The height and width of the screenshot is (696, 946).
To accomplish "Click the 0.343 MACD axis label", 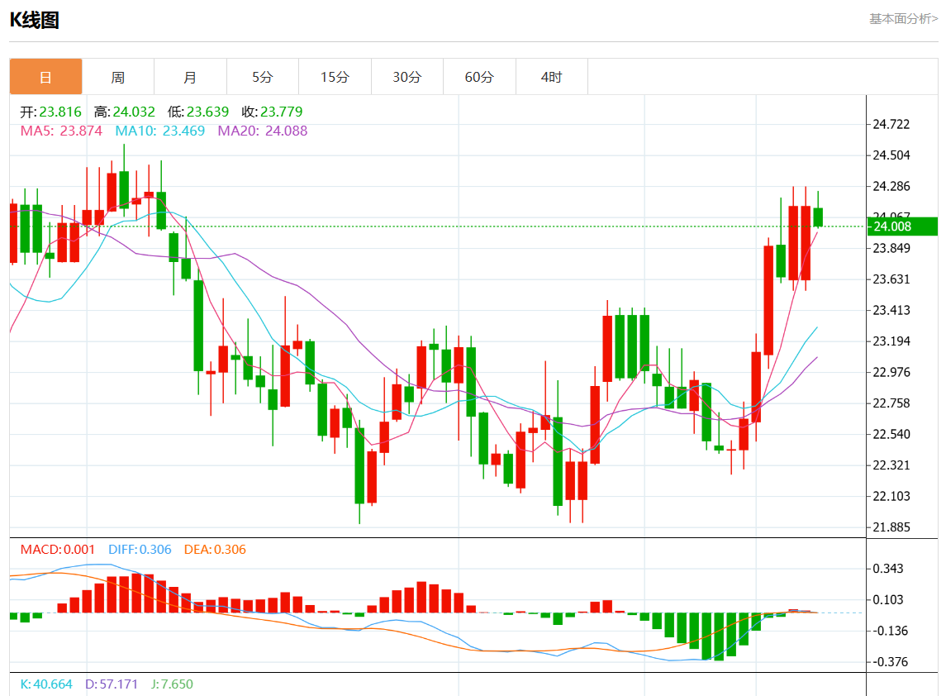I will tap(888, 569).
